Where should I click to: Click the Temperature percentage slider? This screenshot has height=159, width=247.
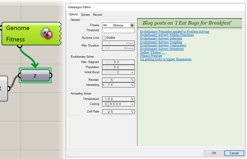coord(118,99)
